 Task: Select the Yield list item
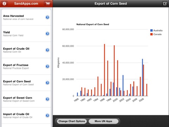click(x=26, y=34)
